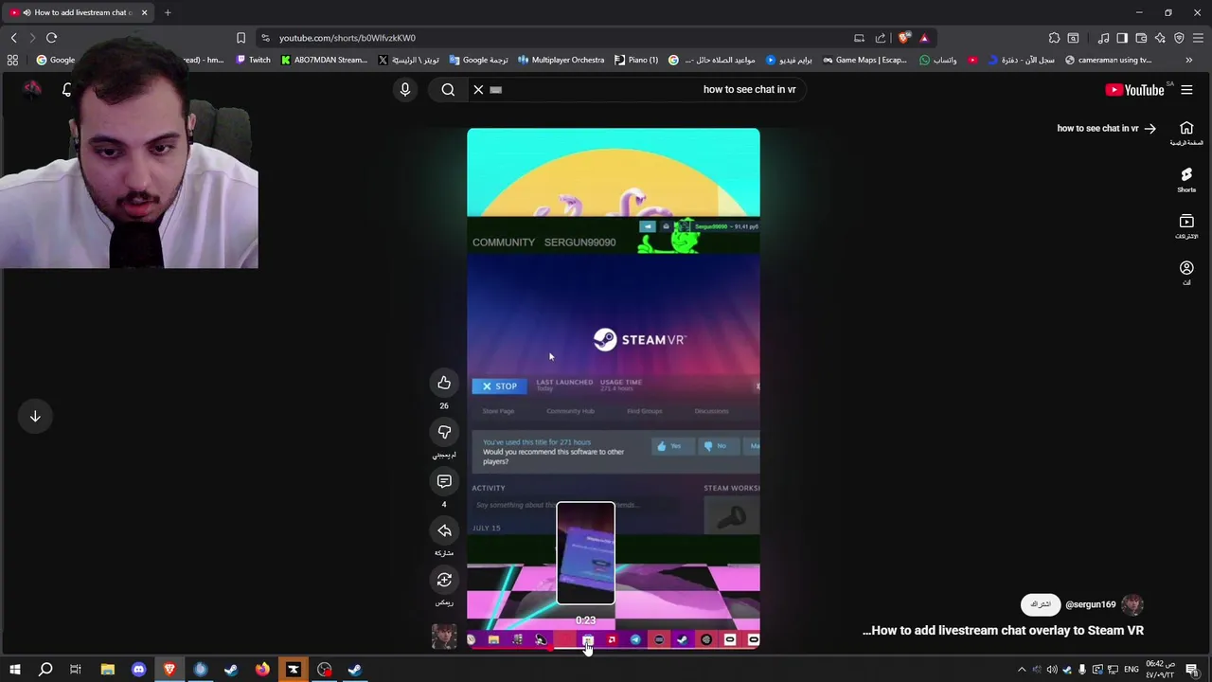Open the Brave Rewards triangle icon
This screenshot has height=682, width=1212.
[x=924, y=38]
